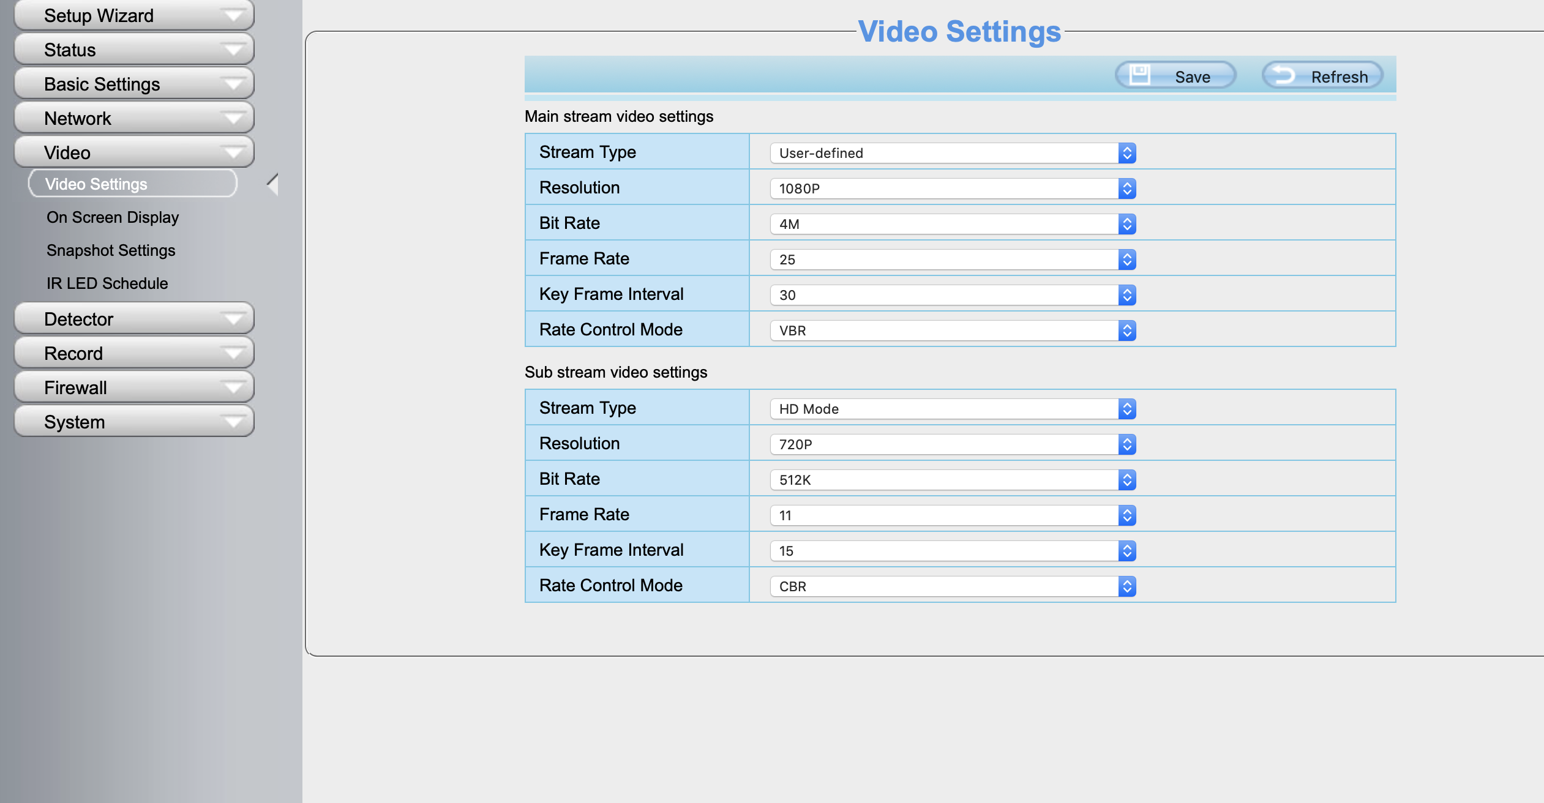The height and width of the screenshot is (803, 1544).
Task: Click the Firewall menu arrow icon
Action: [233, 387]
